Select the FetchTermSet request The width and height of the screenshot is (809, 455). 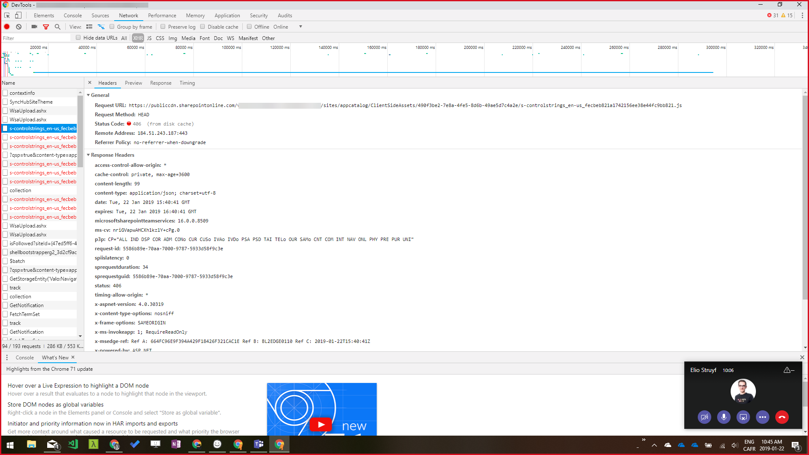click(x=25, y=314)
